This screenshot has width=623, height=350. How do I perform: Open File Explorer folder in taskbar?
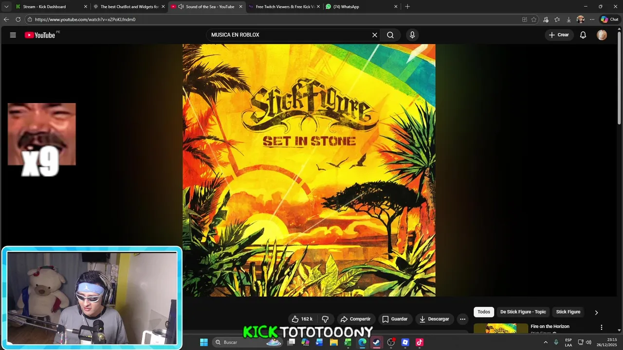334,342
